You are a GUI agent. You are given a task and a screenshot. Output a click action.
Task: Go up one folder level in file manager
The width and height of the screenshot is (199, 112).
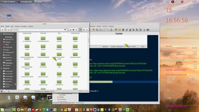tap(9, 30)
